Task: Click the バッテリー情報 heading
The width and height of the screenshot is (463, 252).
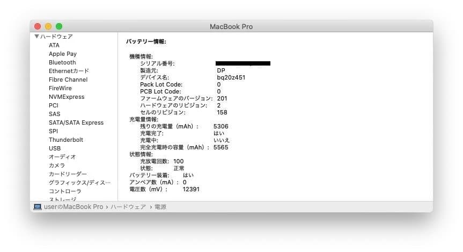Action: tap(146, 41)
